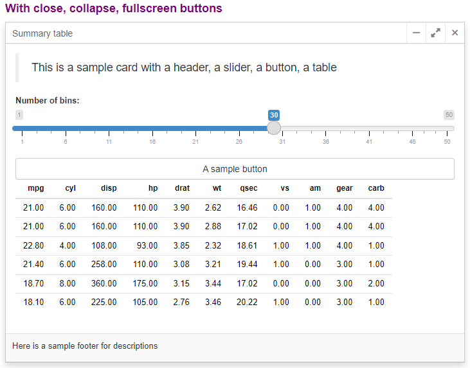This screenshot has width=470, height=368.
Task: Click slider track near tick 11
Action: tap(109, 128)
